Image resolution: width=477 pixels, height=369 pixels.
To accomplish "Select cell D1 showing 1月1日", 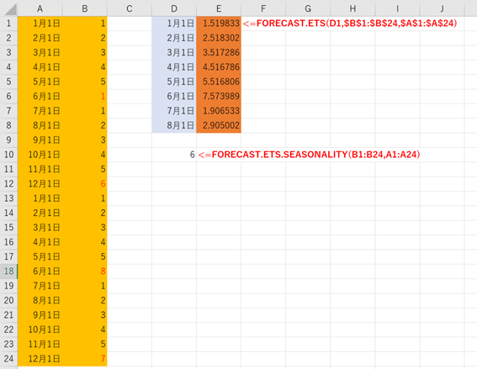I will pyautogui.click(x=174, y=24).
